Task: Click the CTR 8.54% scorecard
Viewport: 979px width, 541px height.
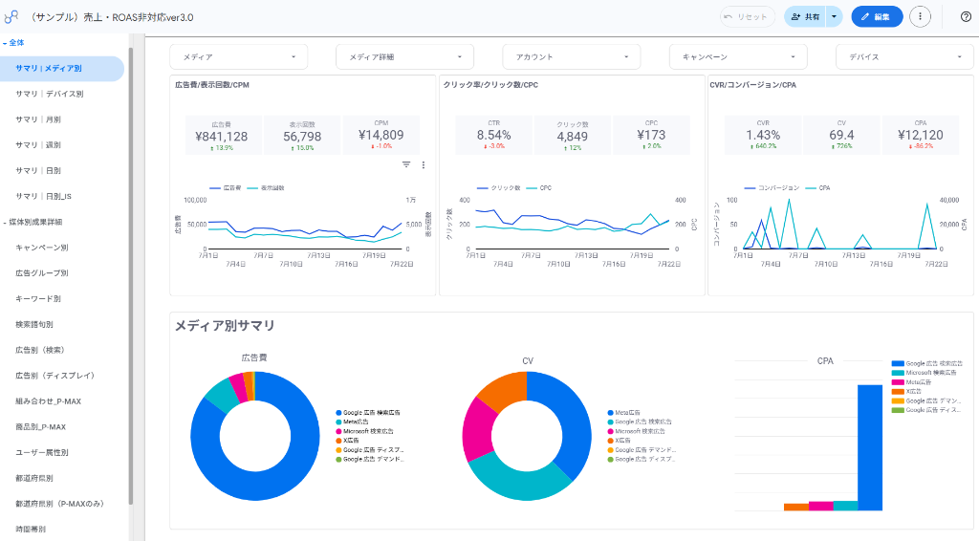Action: 494,135
